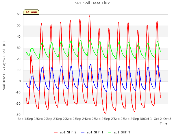Toggle the spl_SHF_T legend label
Screen dimensions: 185x138
coord(122,133)
